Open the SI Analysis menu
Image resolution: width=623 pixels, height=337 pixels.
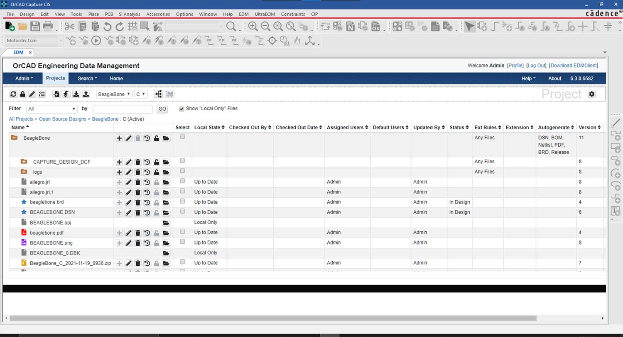click(x=130, y=14)
